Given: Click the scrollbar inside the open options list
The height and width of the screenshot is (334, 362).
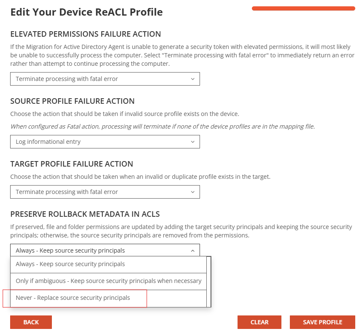Looking at the screenshot, I should coord(208,281).
